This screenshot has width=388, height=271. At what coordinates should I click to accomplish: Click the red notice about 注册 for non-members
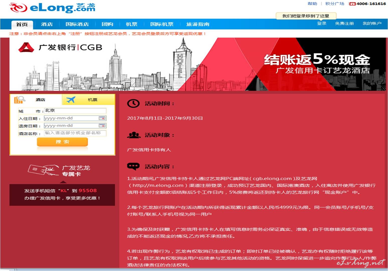[108, 34]
